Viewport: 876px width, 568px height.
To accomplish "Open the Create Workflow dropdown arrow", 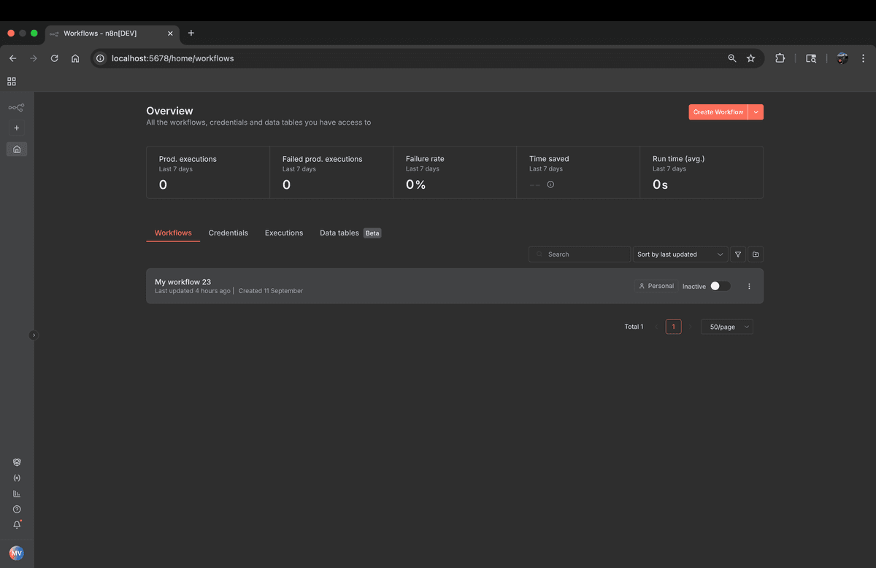I will (756, 112).
